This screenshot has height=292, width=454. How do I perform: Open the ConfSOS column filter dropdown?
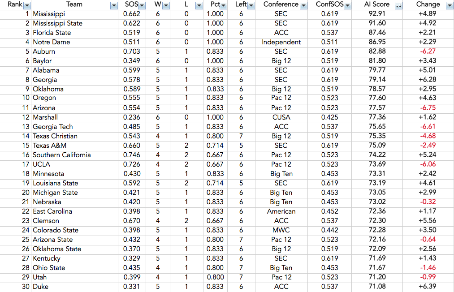pyautogui.click(x=347, y=5)
